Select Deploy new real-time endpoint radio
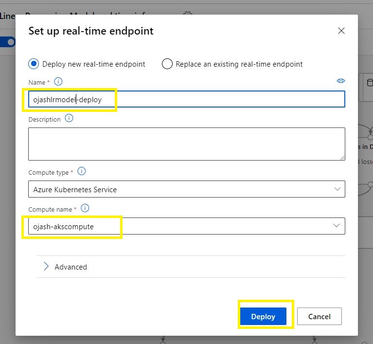 [34, 64]
